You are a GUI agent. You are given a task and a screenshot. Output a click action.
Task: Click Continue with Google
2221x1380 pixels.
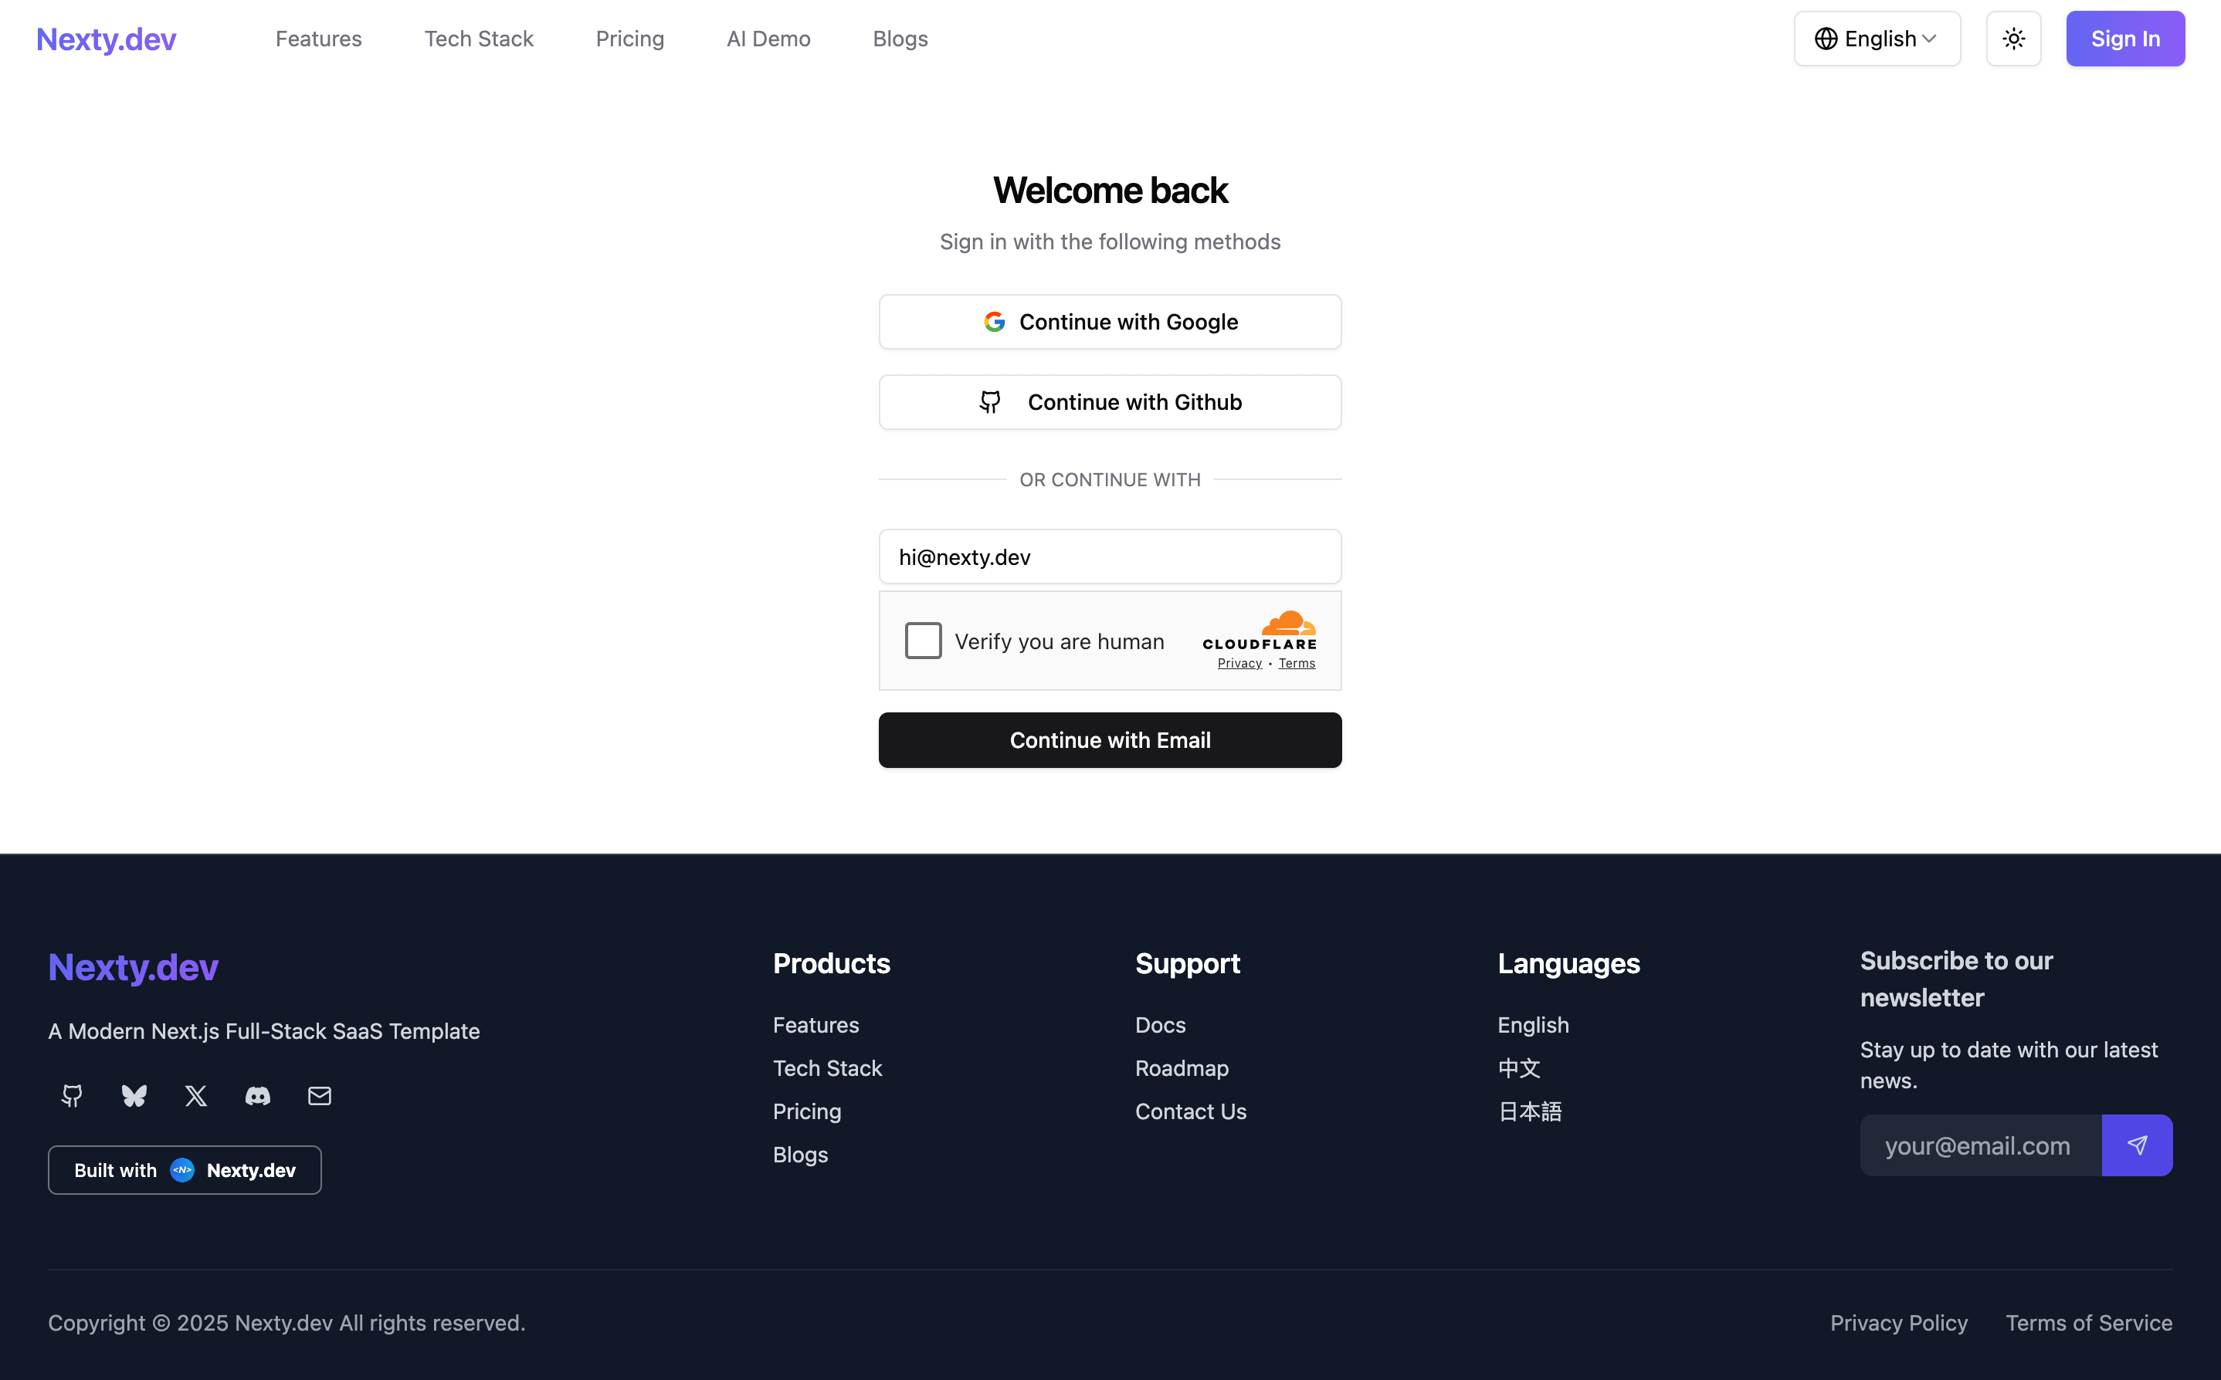(1110, 321)
